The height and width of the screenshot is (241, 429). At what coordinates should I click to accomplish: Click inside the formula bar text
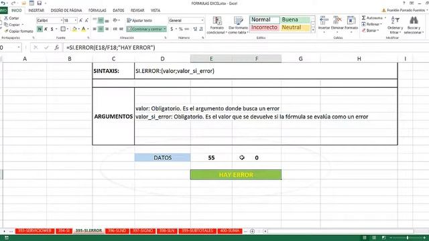click(x=111, y=48)
